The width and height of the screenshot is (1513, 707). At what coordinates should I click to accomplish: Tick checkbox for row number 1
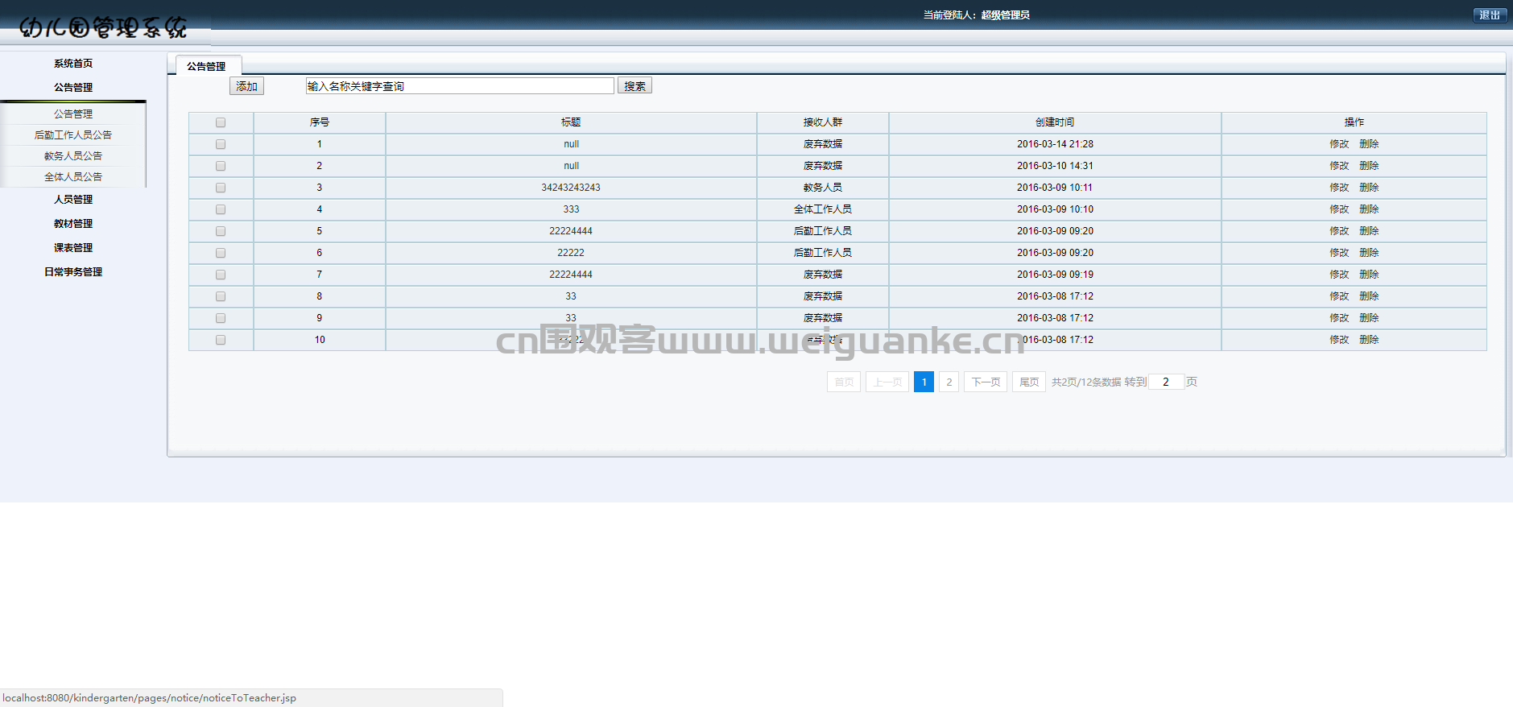[221, 144]
